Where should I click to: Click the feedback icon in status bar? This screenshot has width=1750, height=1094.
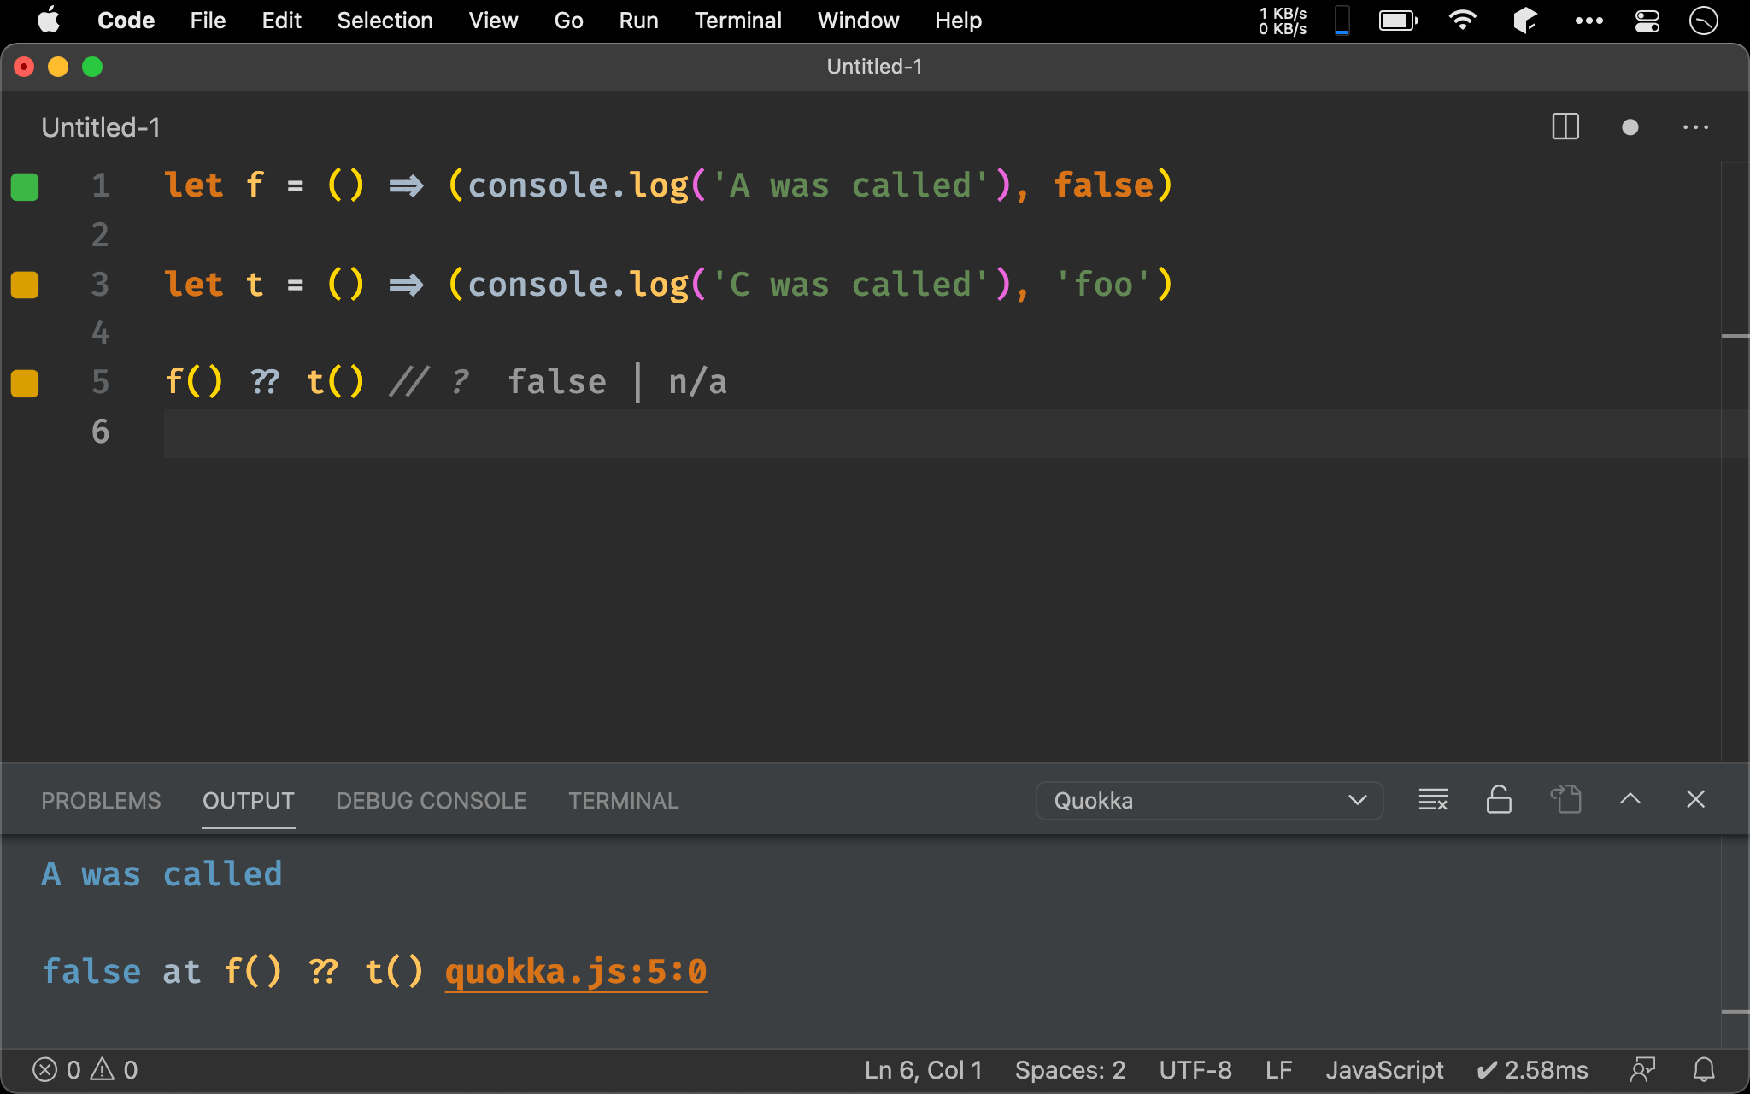1642,1069
